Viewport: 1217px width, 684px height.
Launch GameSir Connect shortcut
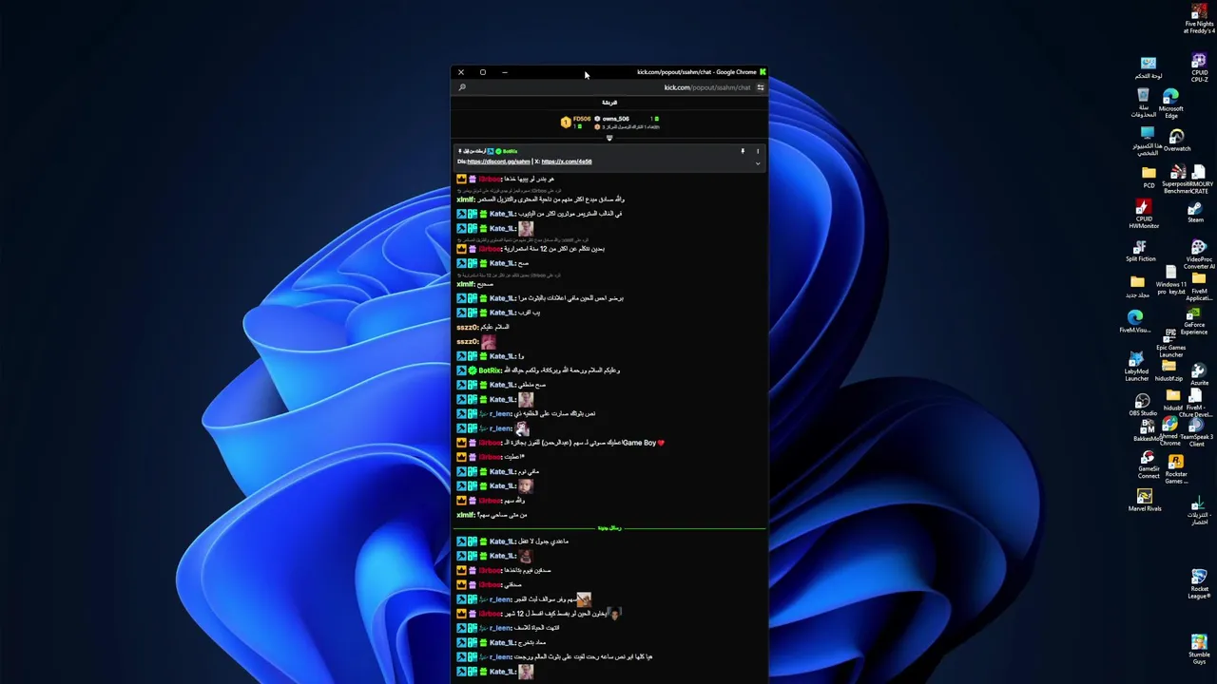click(1149, 465)
